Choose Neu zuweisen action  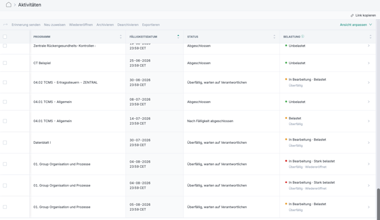tap(55, 24)
